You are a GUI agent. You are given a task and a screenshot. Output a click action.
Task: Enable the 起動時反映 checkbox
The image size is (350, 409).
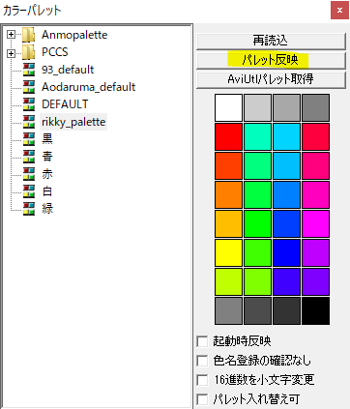click(202, 341)
